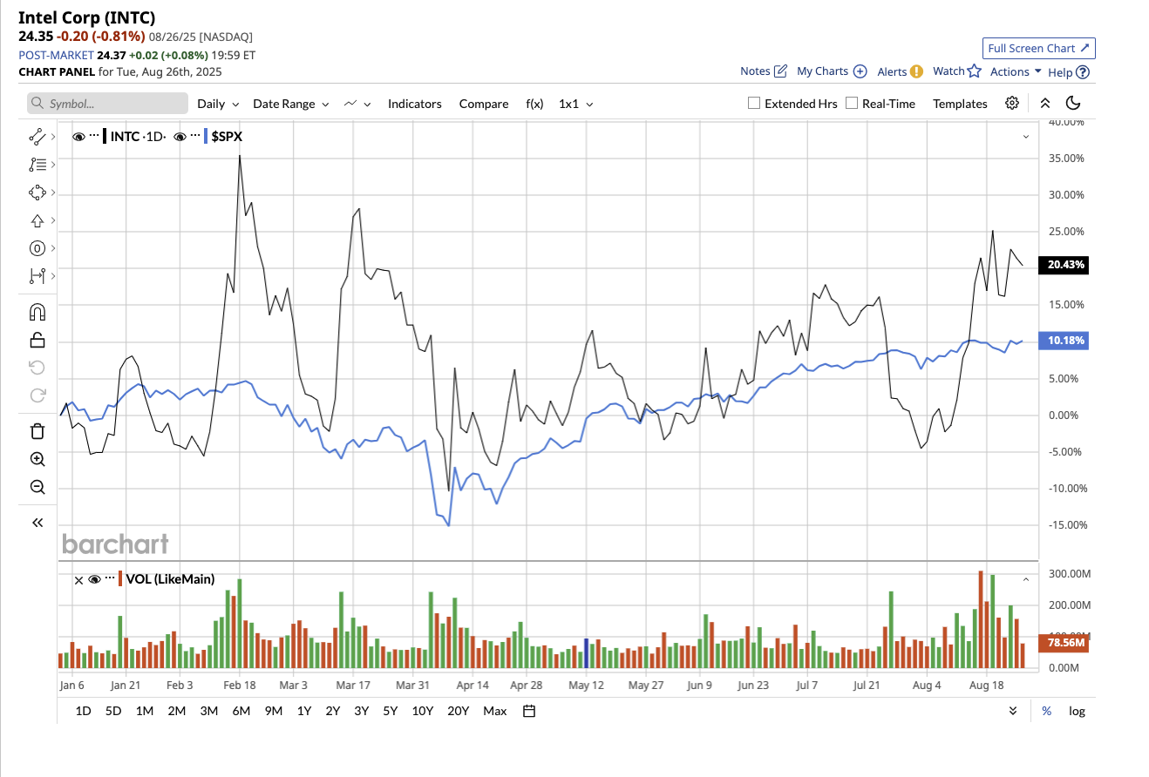Open the Templates menu

pos(960,104)
